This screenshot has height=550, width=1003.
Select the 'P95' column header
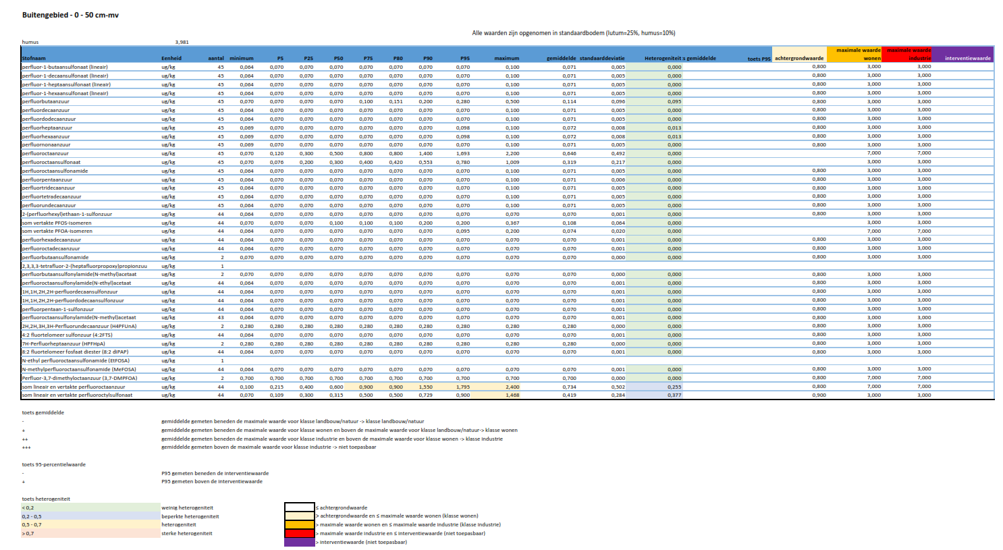pyautogui.click(x=464, y=59)
